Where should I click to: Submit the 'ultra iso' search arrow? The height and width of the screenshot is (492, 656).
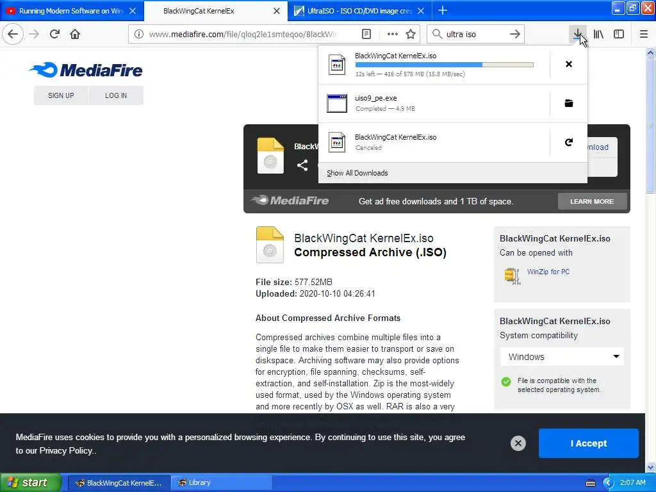515,34
